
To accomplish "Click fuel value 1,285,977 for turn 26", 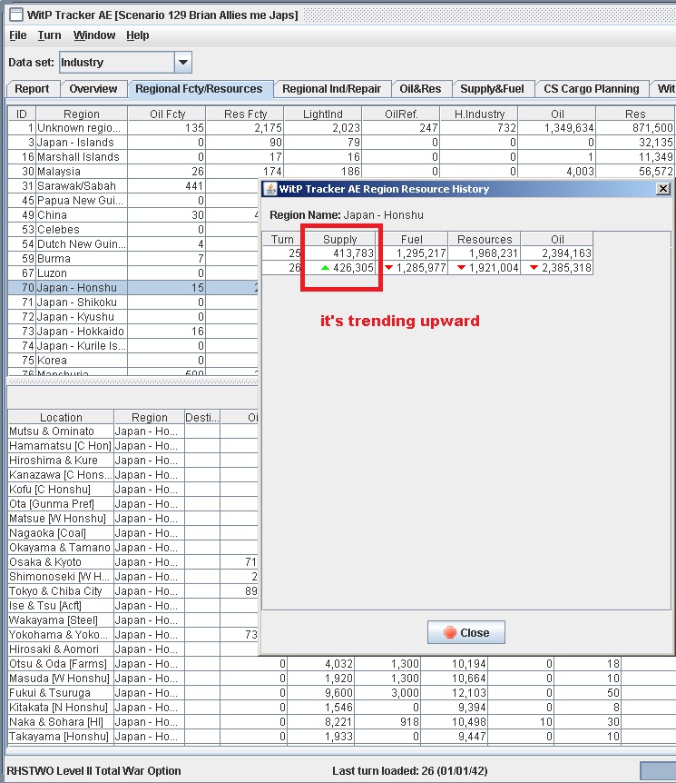I will pos(421,268).
